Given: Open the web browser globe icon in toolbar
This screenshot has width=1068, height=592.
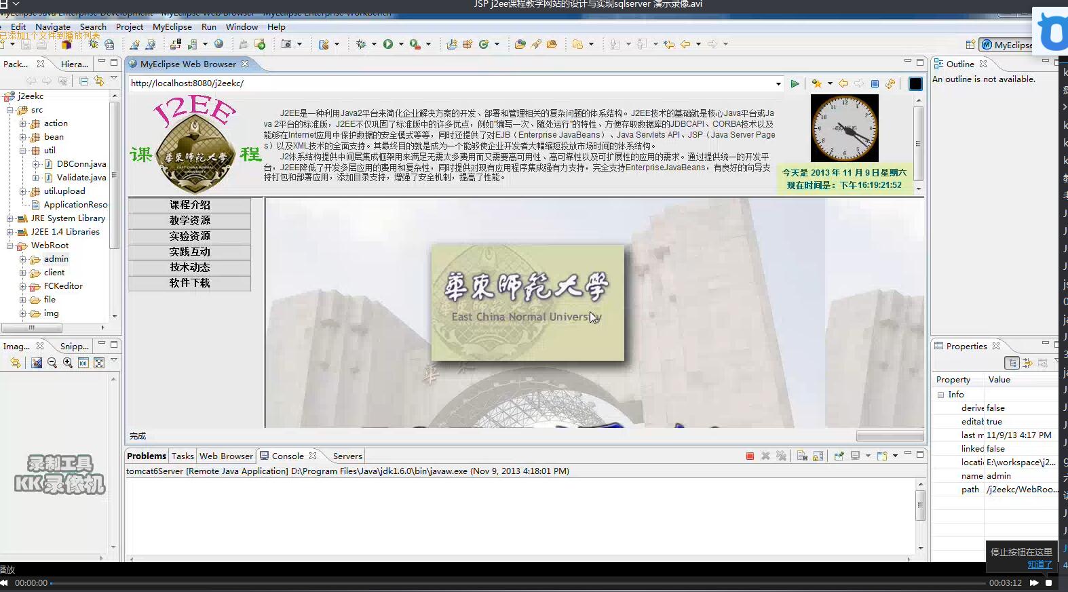Looking at the screenshot, I should pos(218,44).
